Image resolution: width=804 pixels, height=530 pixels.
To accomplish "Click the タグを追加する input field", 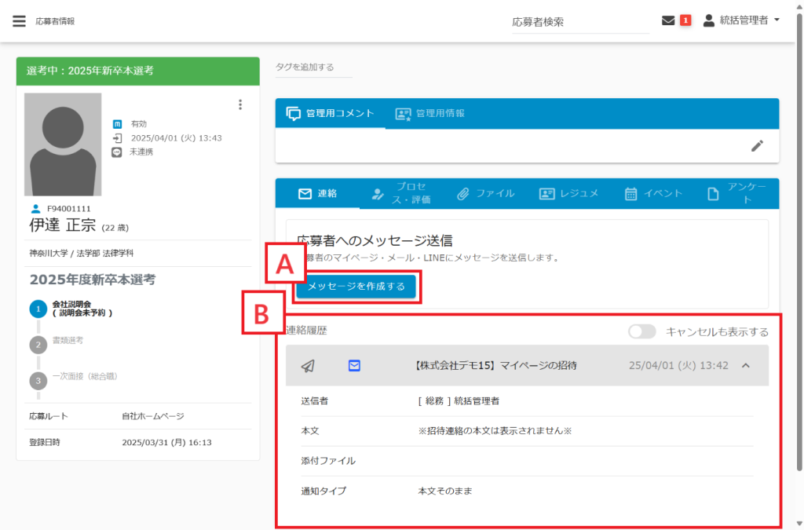I will [314, 68].
